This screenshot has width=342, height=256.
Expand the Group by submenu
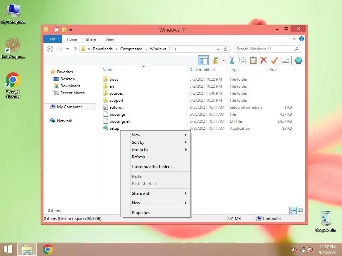coord(160,150)
